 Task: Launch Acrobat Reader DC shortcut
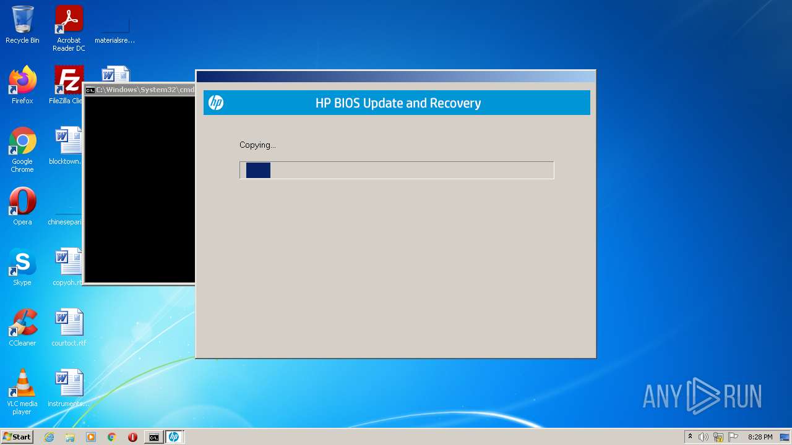[x=69, y=28]
